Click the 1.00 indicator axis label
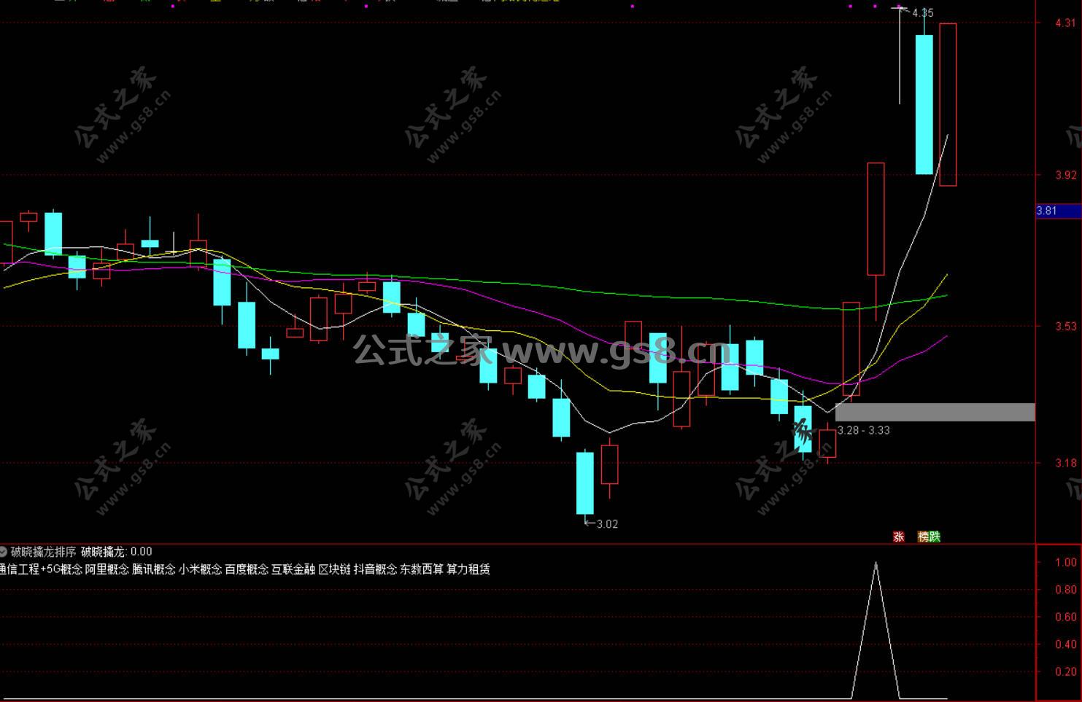 1066,562
